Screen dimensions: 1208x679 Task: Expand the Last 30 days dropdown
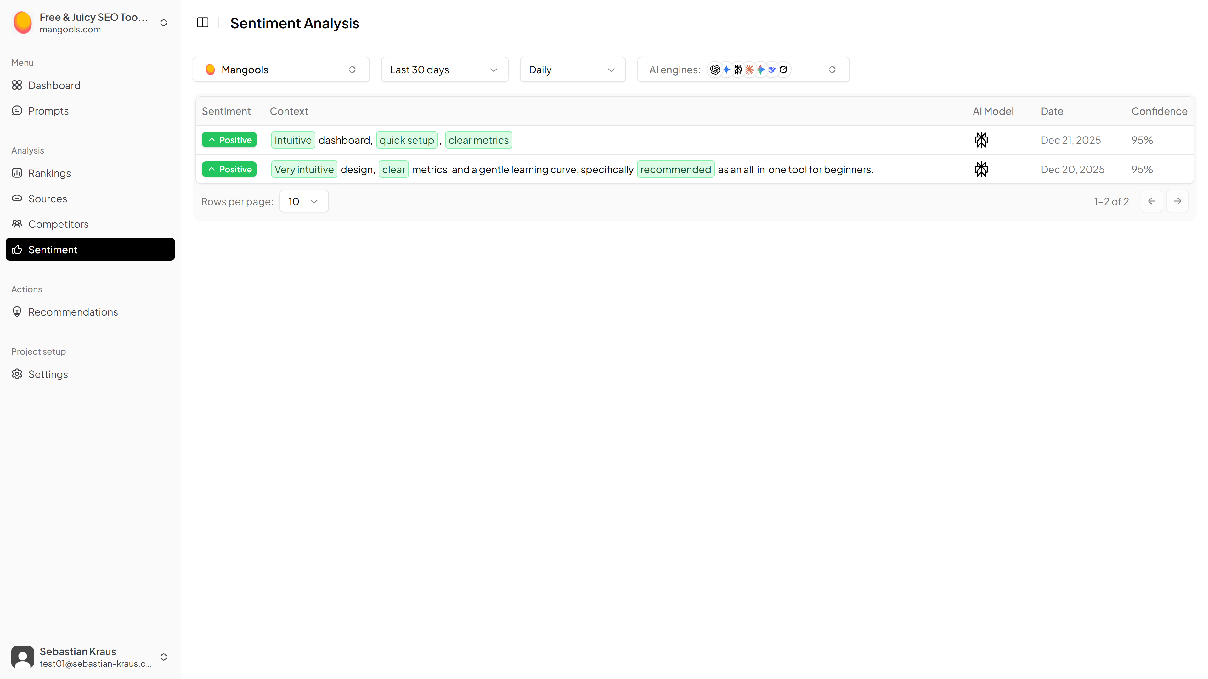pyautogui.click(x=444, y=70)
